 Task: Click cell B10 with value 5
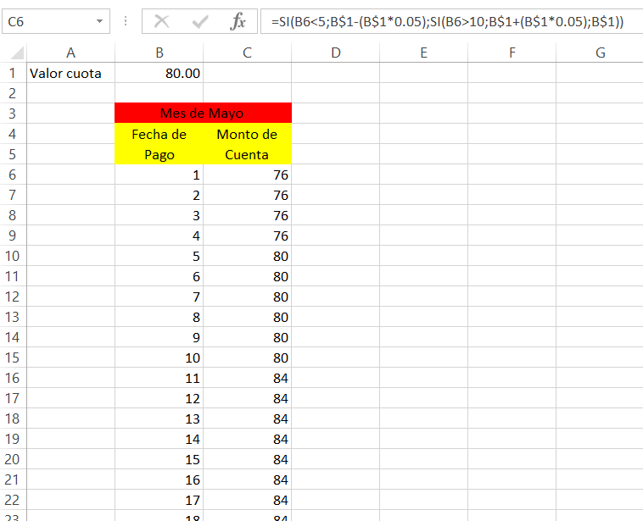159,256
